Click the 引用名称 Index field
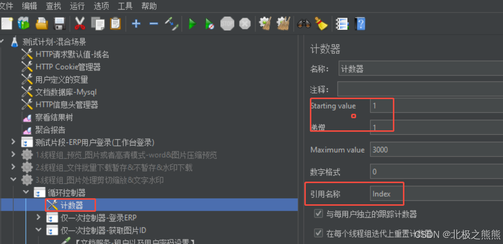 (x=436, y=194)
